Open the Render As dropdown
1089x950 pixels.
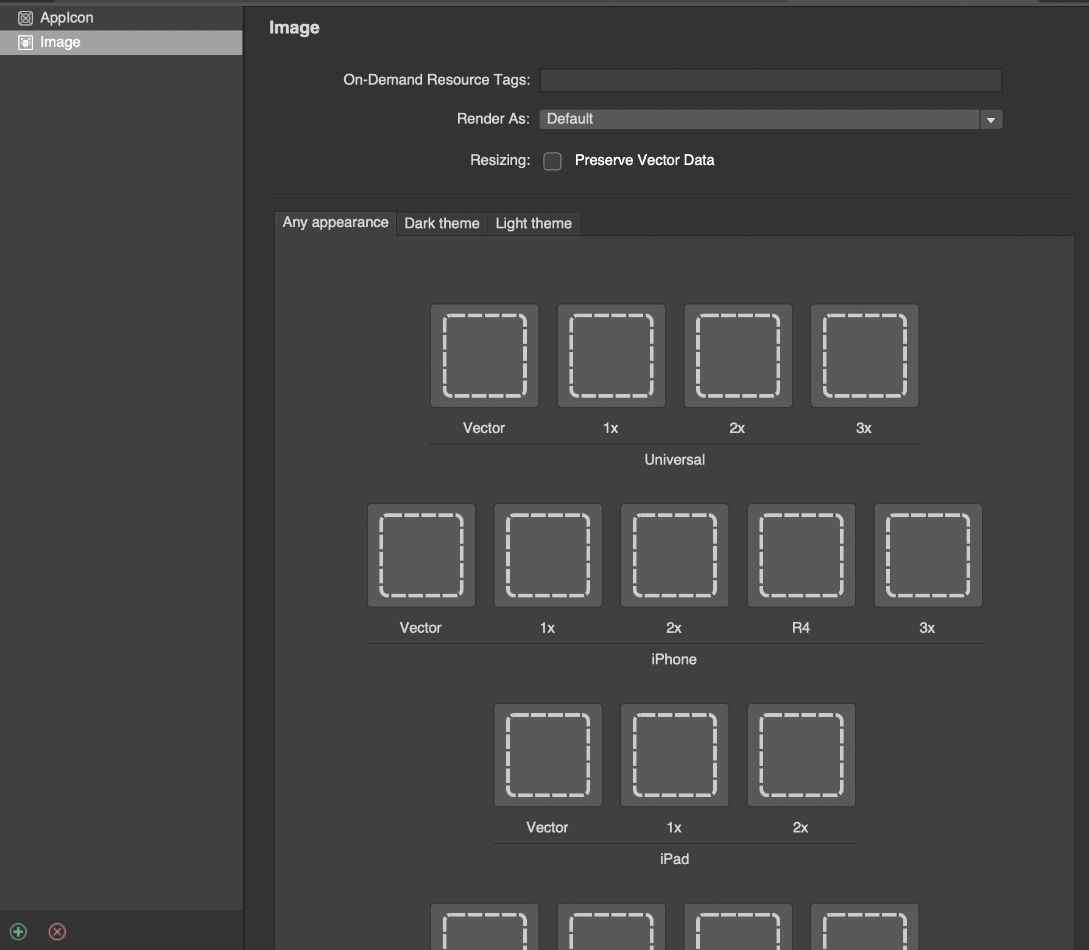pos(770,119)
